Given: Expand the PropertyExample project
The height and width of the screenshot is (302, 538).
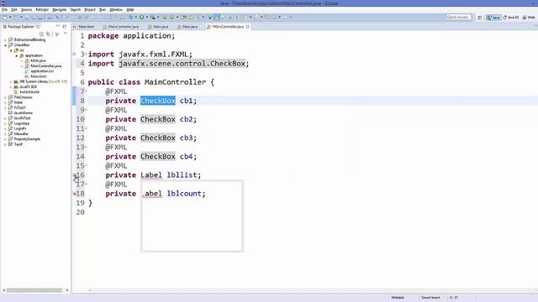Looking at the screenshot, I should coord(5,139).
